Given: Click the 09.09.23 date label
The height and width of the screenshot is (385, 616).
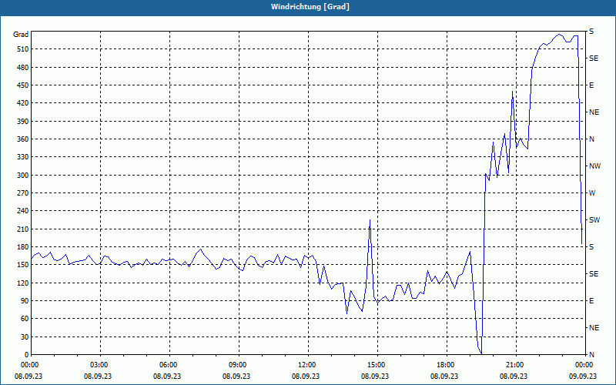Looking at the screenshot, I should point(583,376).
